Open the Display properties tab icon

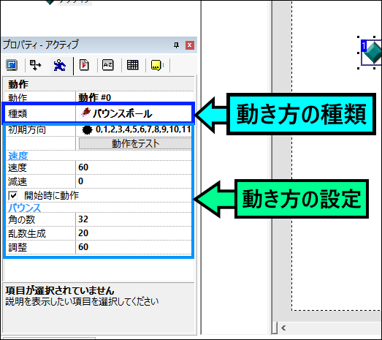[12, 65]
